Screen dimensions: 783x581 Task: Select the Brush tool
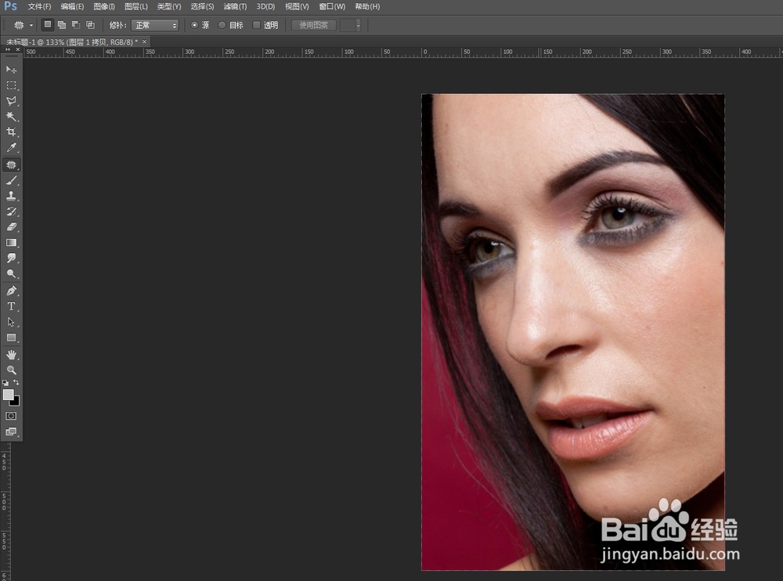point(11,180)
